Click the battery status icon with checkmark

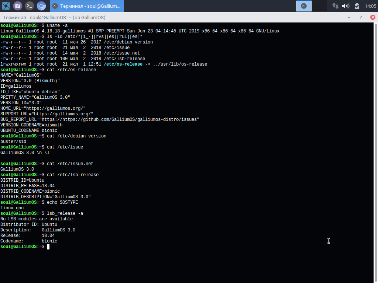pos(357,6)
